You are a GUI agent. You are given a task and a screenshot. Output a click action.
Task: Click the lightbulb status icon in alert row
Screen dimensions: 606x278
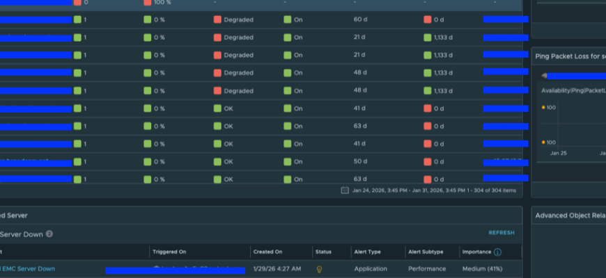320,269
